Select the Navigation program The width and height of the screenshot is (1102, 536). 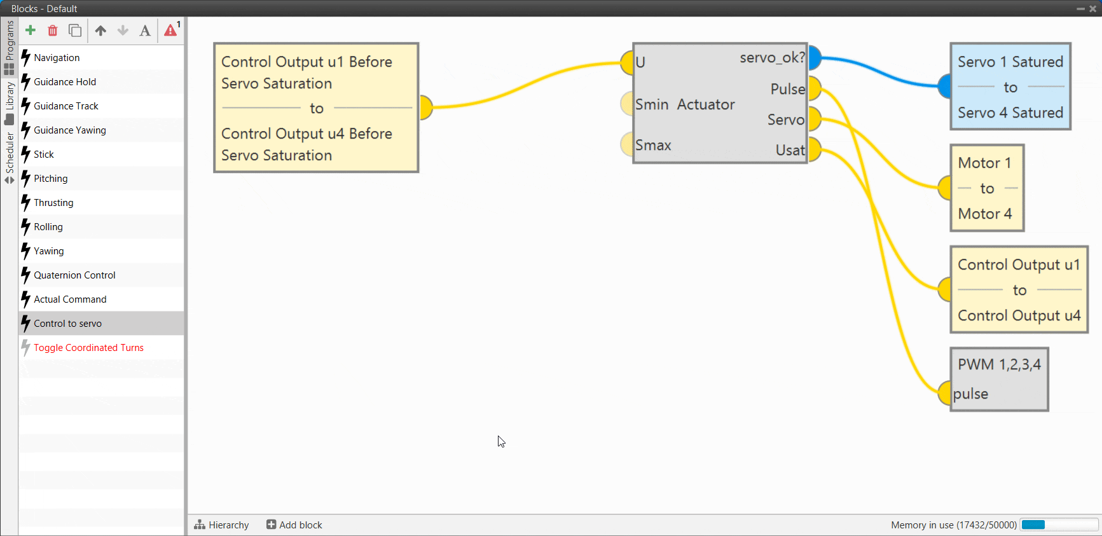pyautogui.click(x=57, y=58)
